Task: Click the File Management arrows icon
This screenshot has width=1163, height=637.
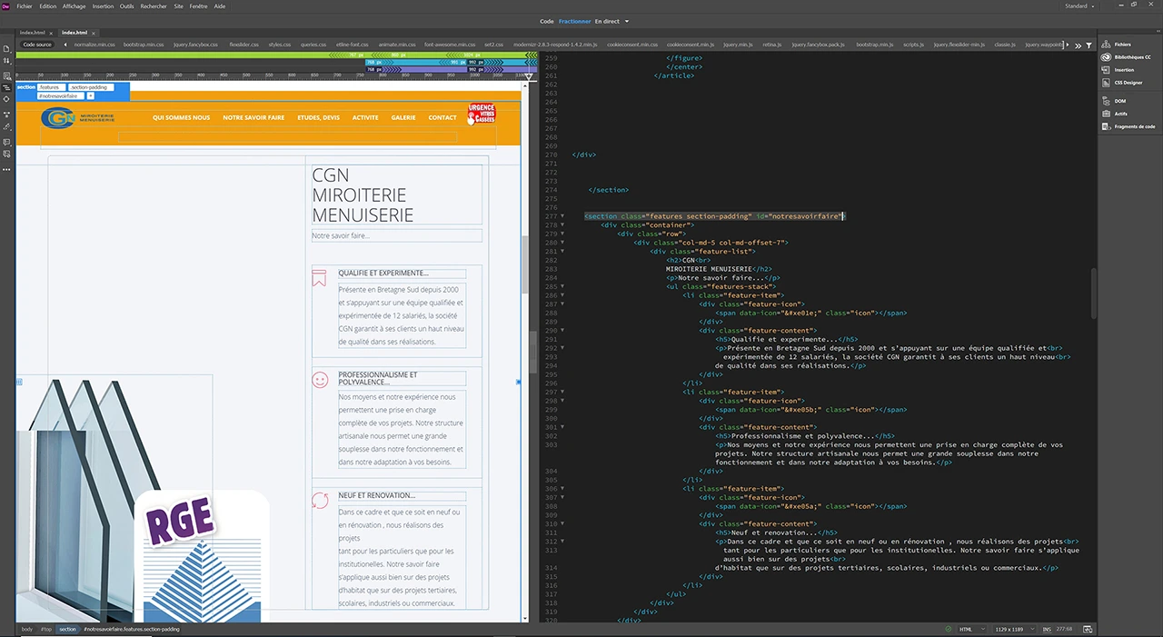Action: (x=6, y=61)
